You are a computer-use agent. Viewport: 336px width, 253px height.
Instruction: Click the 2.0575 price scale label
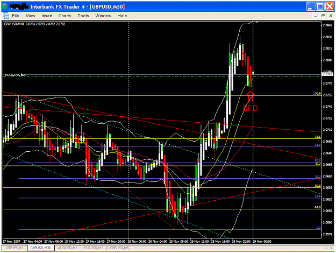point(327,234)
